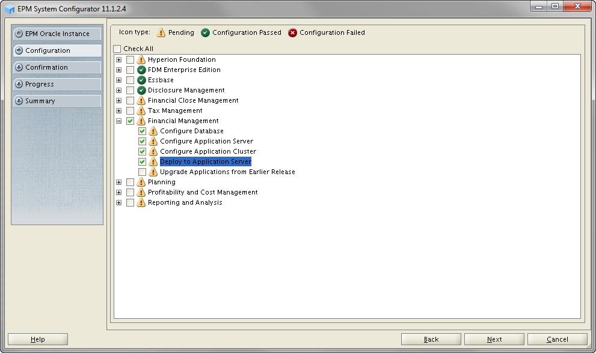Tick the FDM Enterprise Edition checkbox
Image resolution: width=596 pixels, height=353 pixels.
pos(130,70)
